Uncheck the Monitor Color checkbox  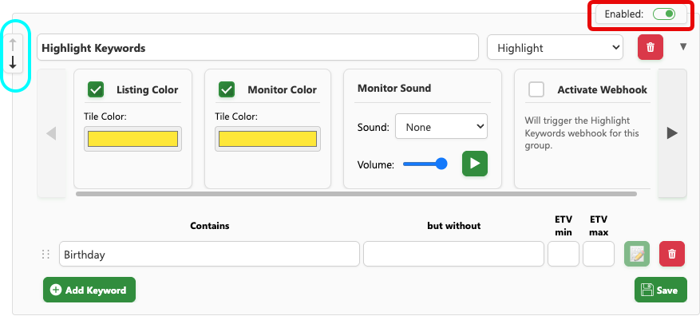(227, 89)
